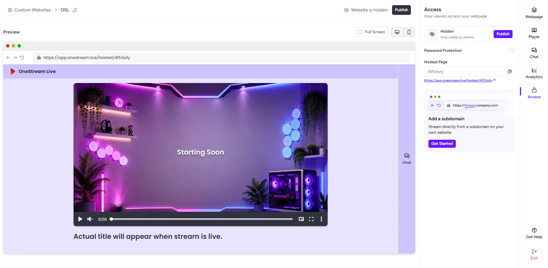Viewport: 548px width, 268px height.
Task: Click the preview URL address bar
Action: (x=221, y=58)
